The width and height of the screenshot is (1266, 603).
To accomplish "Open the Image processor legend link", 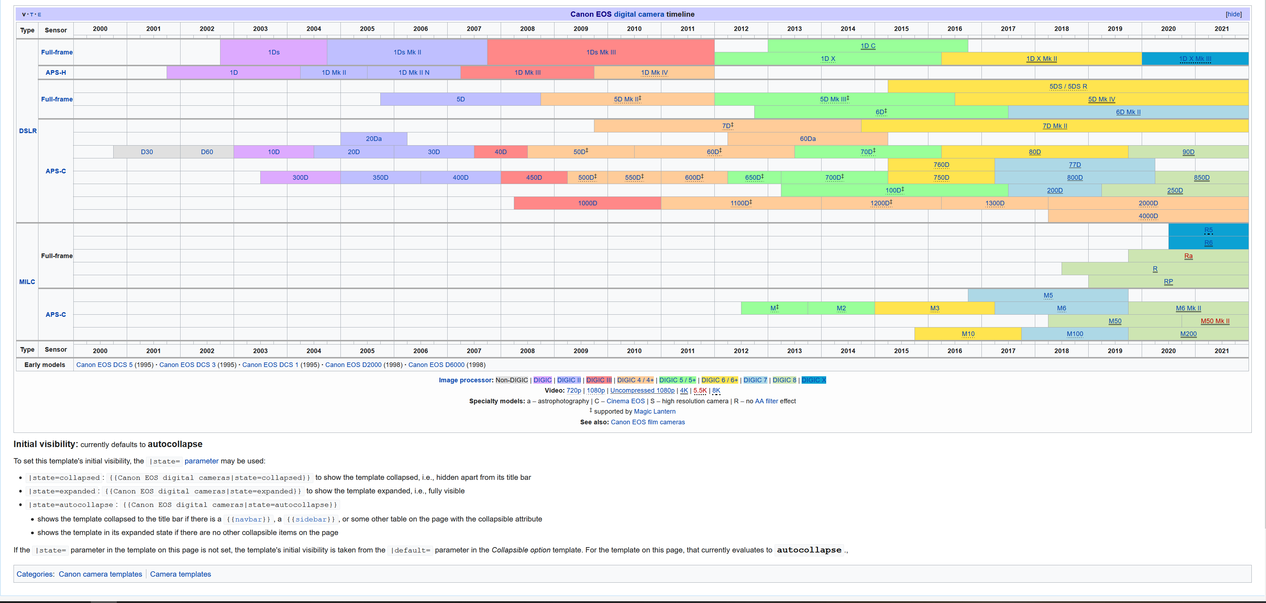I will [x=465, y=380].
